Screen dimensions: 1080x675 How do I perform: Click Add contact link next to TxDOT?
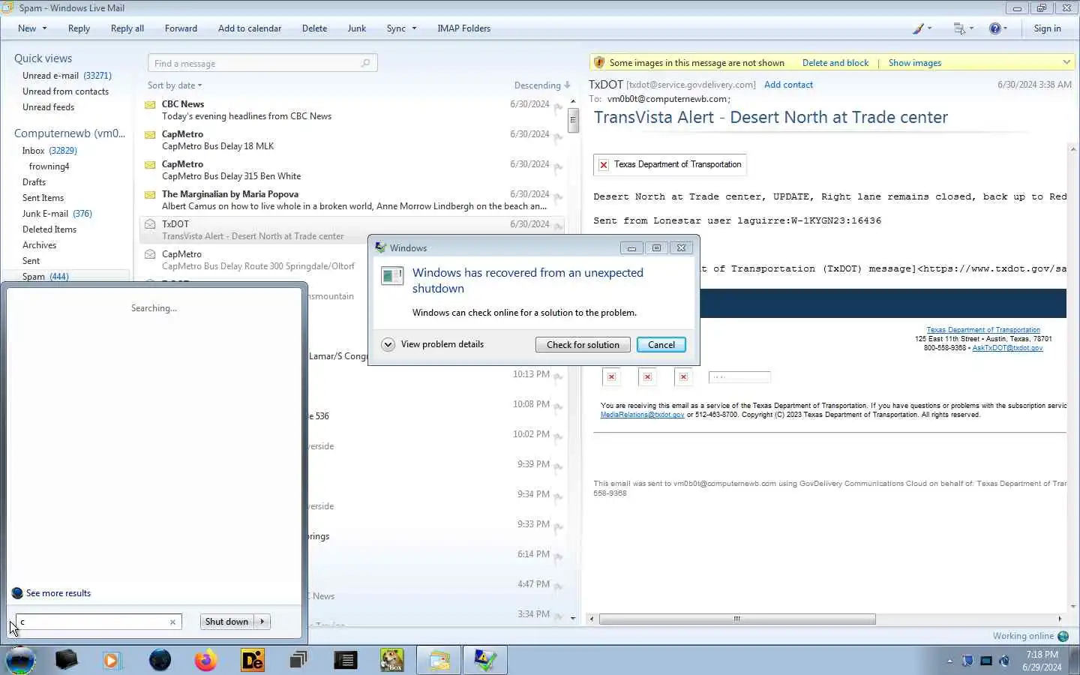click(788, 85)
